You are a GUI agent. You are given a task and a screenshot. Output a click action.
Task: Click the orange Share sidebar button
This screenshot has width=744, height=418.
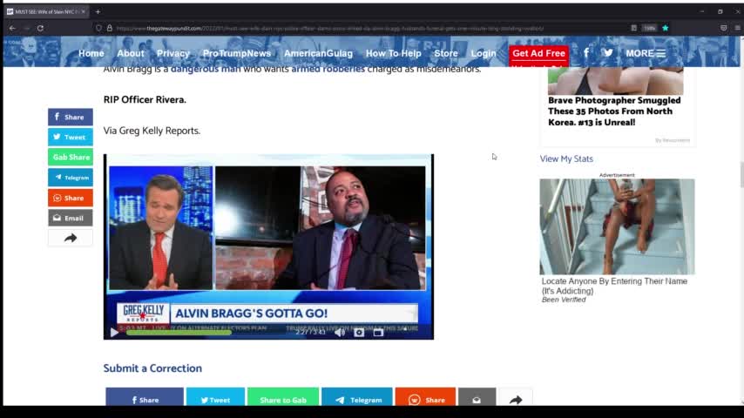point(71,198)
